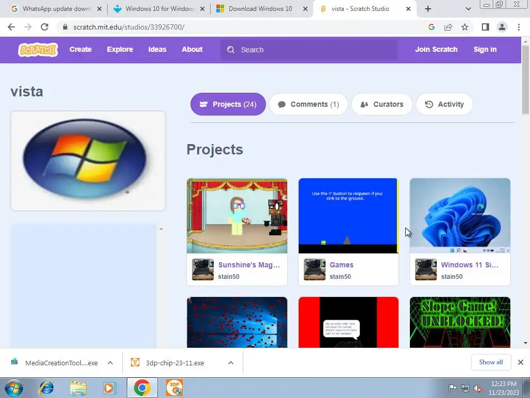Image resolution: width=530 pixels, height=398 pixels.
Task: Open the Windows 11 bloom thumbnail
Action: (460, 216)
